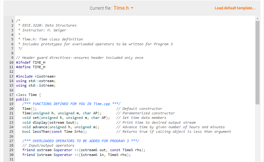Click the parameterized constructor declaration
This screenshot has width=264, height=162.
click(x=62, y=113)
